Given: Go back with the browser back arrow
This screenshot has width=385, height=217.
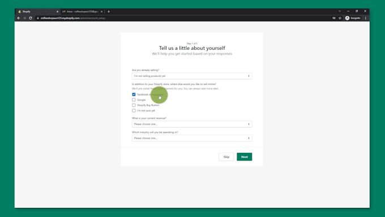Looking at the screenshot, I should [19, 18].
